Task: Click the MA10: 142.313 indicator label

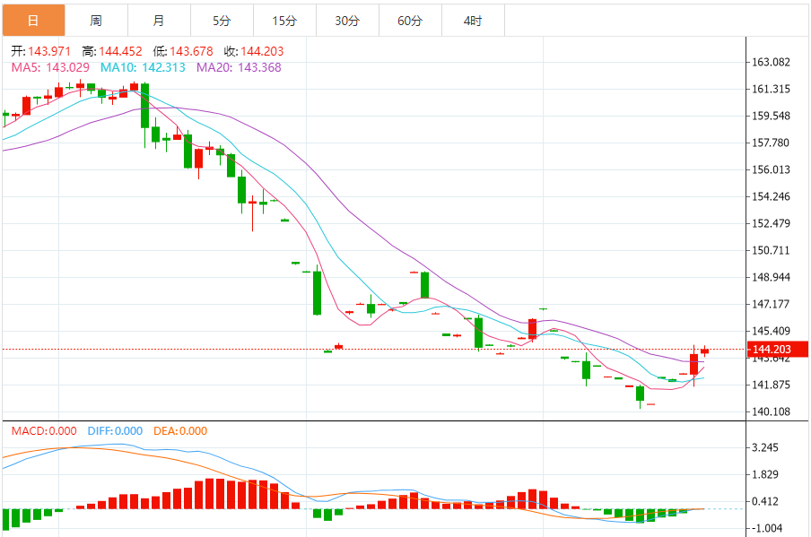Action: [143, 67]
